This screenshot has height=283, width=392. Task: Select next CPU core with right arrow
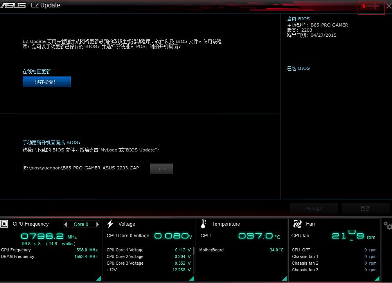tap(97, 224)
